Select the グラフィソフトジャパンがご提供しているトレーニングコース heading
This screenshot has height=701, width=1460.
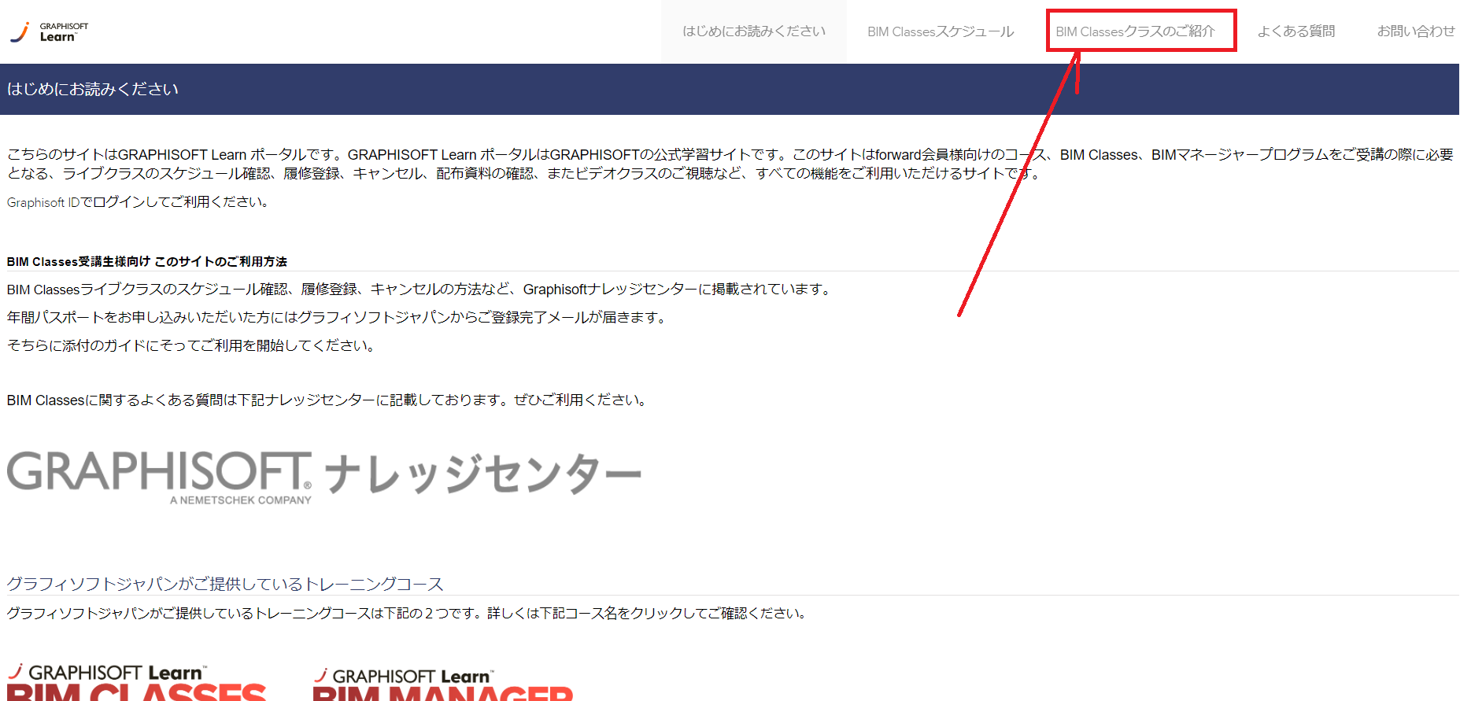click(x=225, y=584)
